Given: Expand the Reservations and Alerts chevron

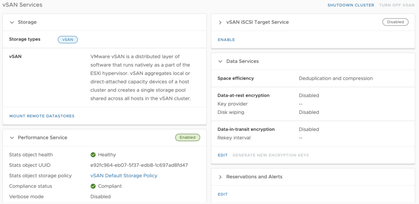Looking at the screenshot, I should (x=220, y=177).
